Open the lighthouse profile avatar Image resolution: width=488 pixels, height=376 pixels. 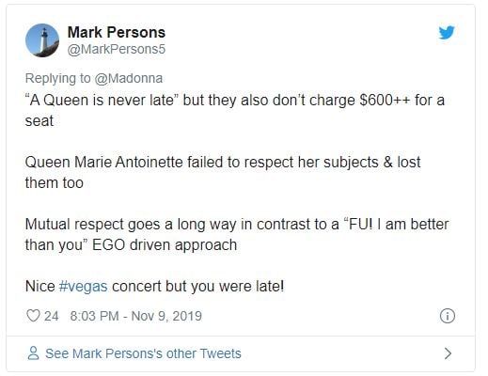coord(42,40)
